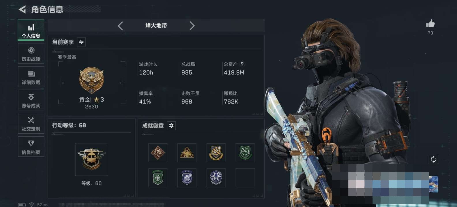Select the 个人信息 tab
The width and height of the screenshot is (457, 207).
(31, 30)
